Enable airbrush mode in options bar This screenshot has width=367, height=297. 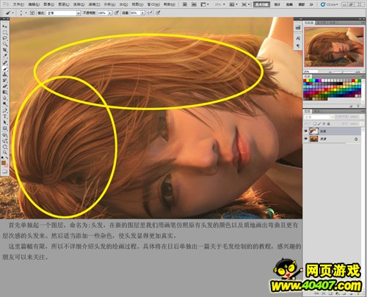click(150, 12)
